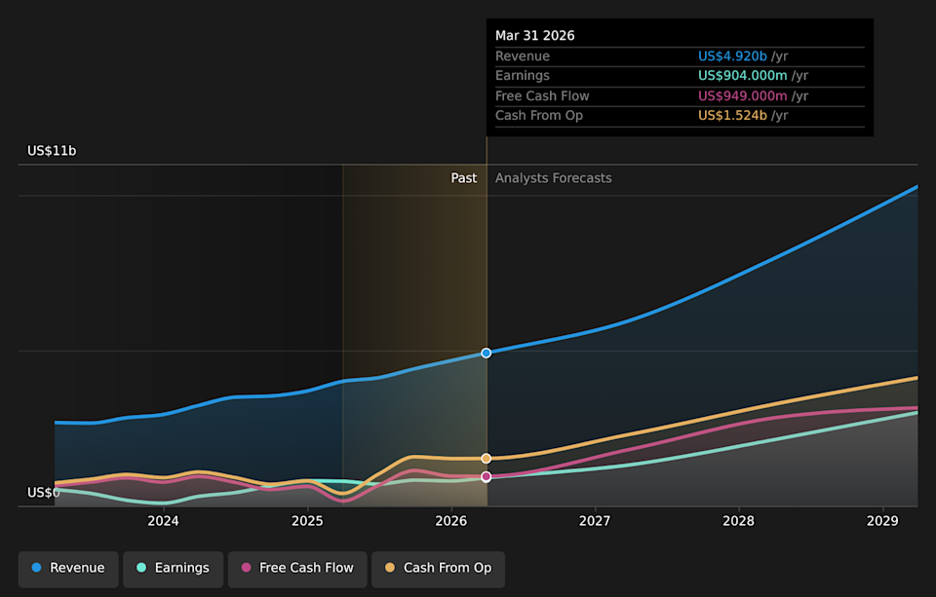Click the 'Revenue' row label in tooltip
The height and width of the screenshot is (597, 936).
[x=523, y=56]
